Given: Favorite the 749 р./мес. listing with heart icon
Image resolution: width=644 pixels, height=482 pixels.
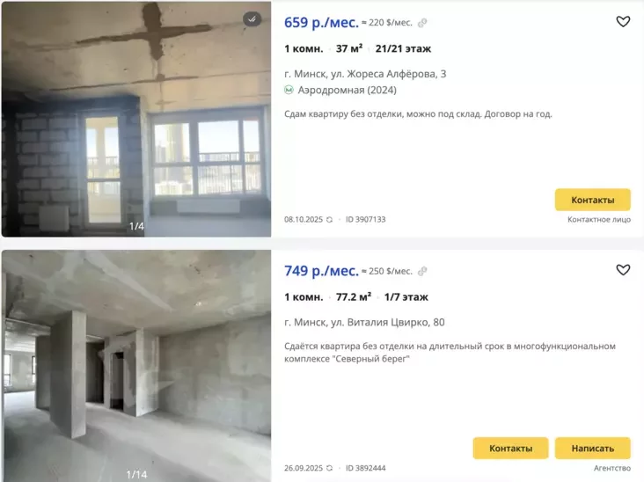Looking at the screenshot, I should (x=623, y=270).
